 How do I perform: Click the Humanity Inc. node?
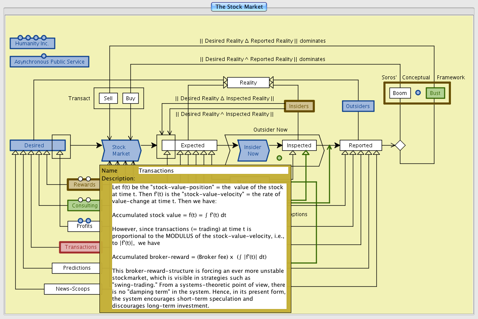[32, 44]
